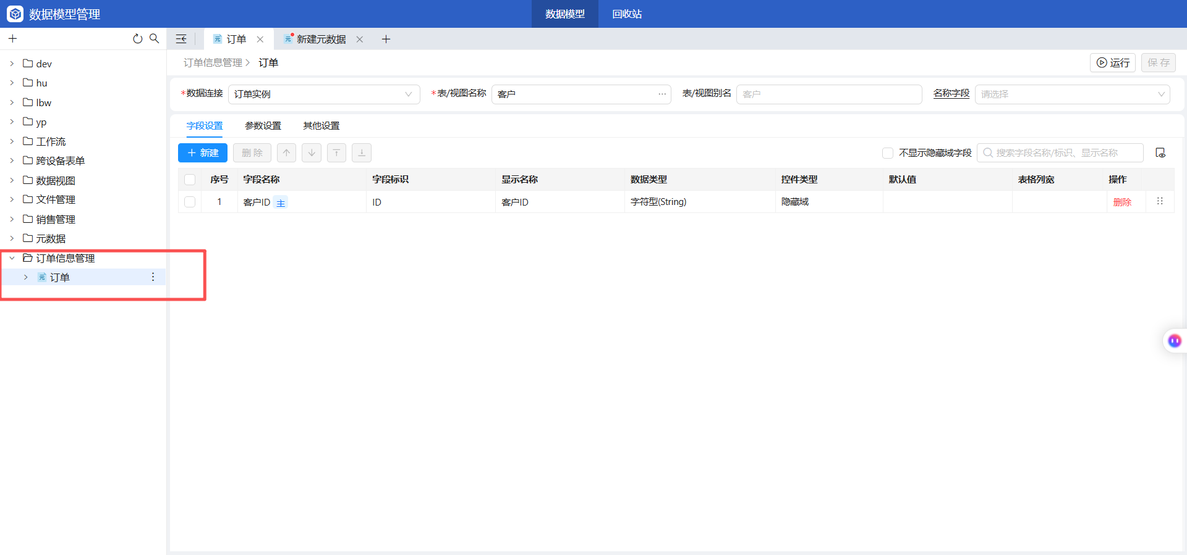The width and height of the screenshot is (1187, 555).
Task: Open the 回收站 top tab
Action: coord(627,14)
